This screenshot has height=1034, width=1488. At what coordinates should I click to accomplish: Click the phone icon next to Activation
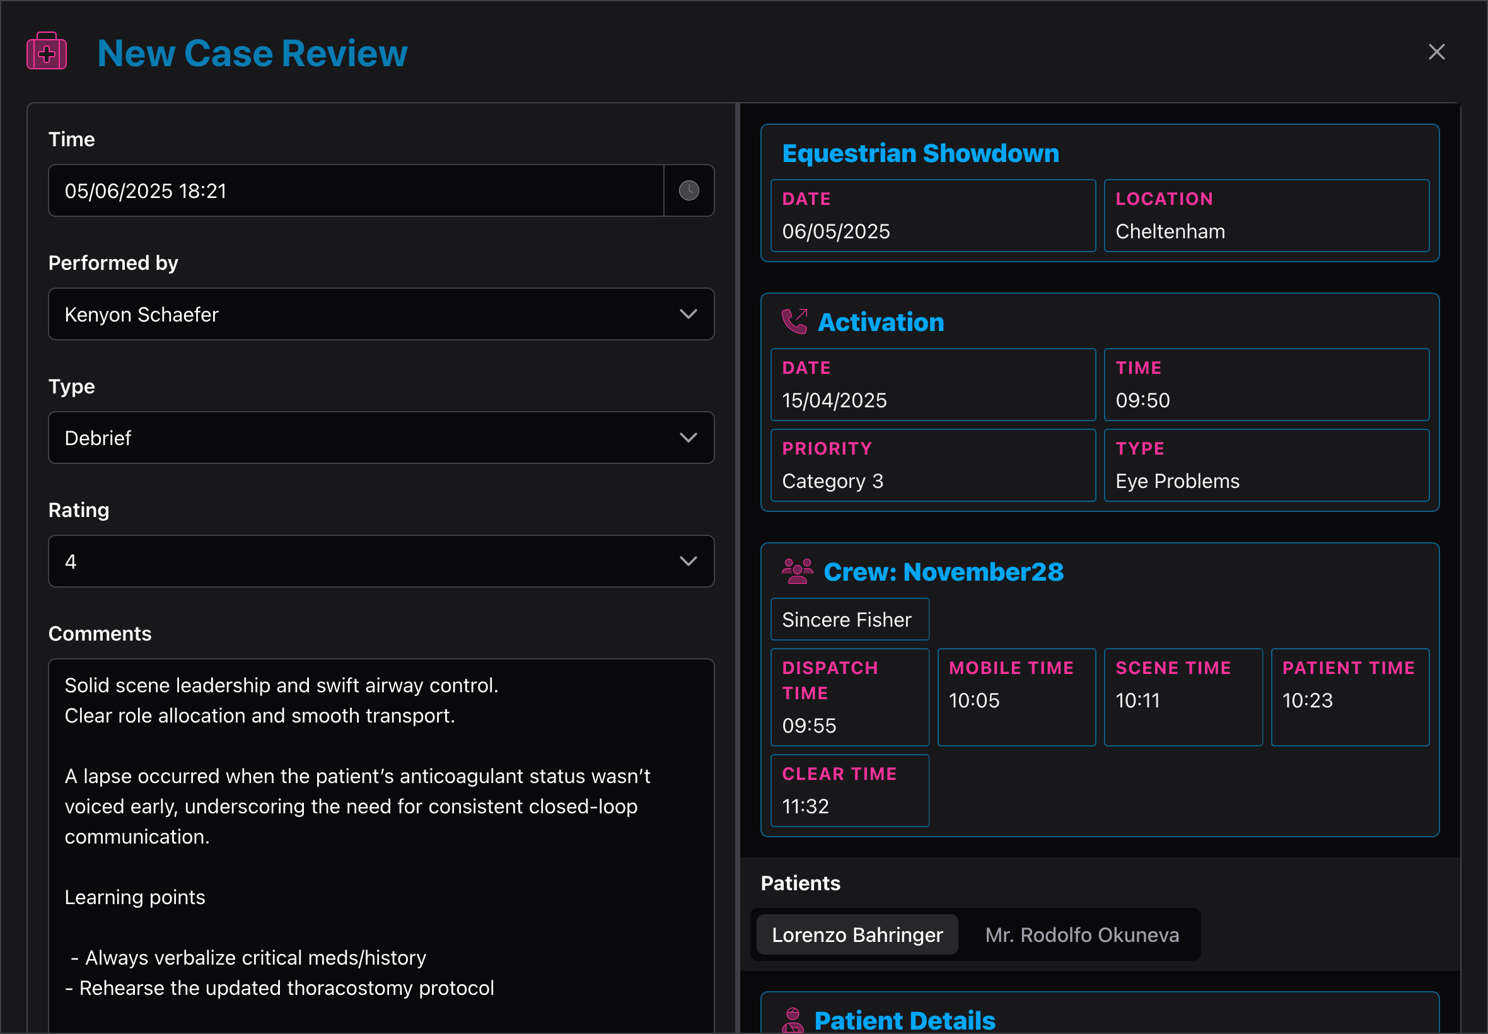coord(795,322)
